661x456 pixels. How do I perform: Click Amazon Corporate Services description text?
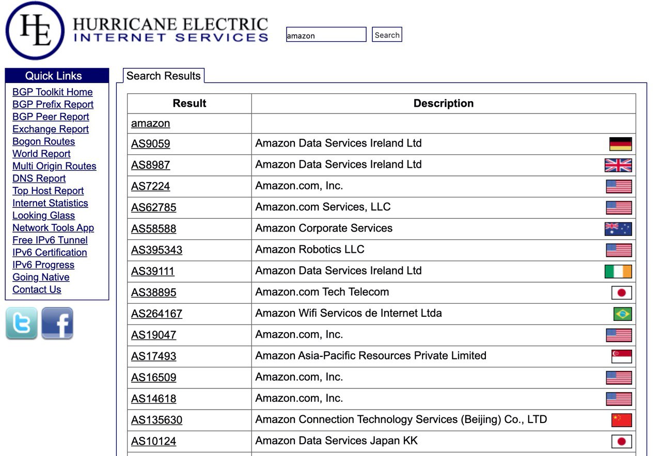[x=324, y=229]
